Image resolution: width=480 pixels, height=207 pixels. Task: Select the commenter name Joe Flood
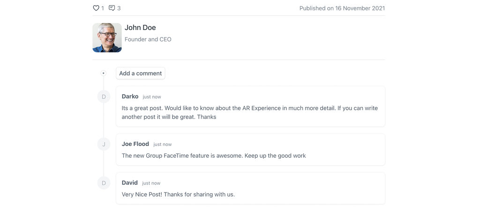click(135, 144)
